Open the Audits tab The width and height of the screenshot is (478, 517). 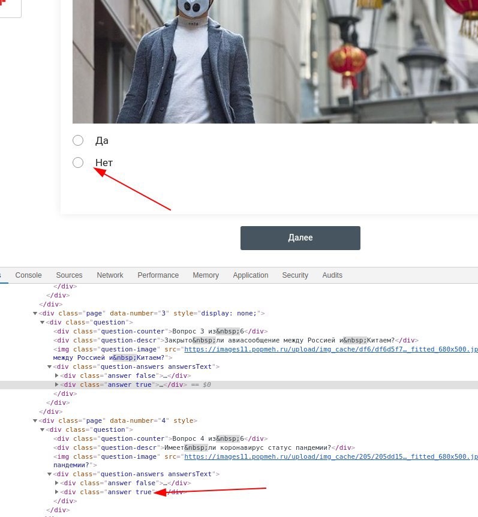click(332, 275)
